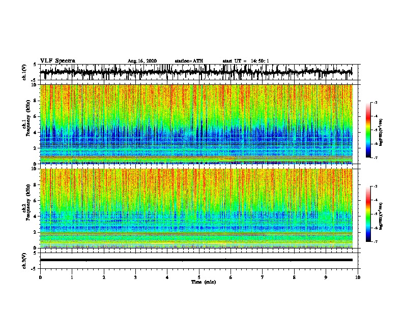This screenshot has width=403, height=311.
Task: Click time axis tick label "2"
Action: [104, 277]
